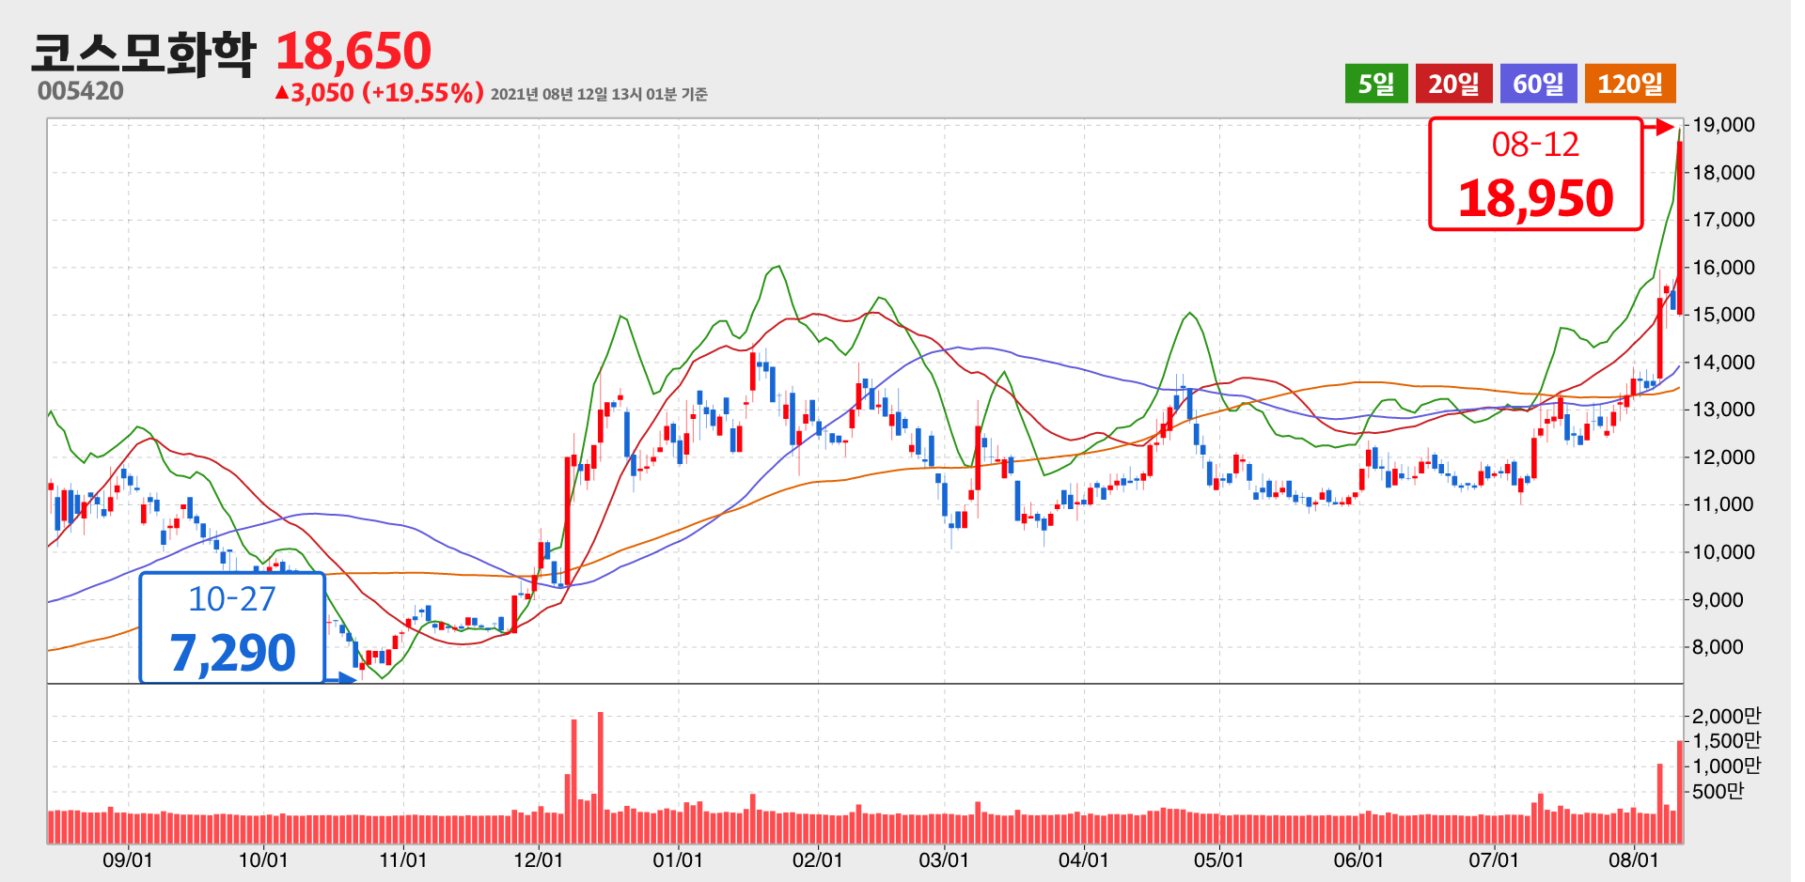Click the 18,000 price axis label
This screenshot has width=1805, height=882.
point(1723,172)
